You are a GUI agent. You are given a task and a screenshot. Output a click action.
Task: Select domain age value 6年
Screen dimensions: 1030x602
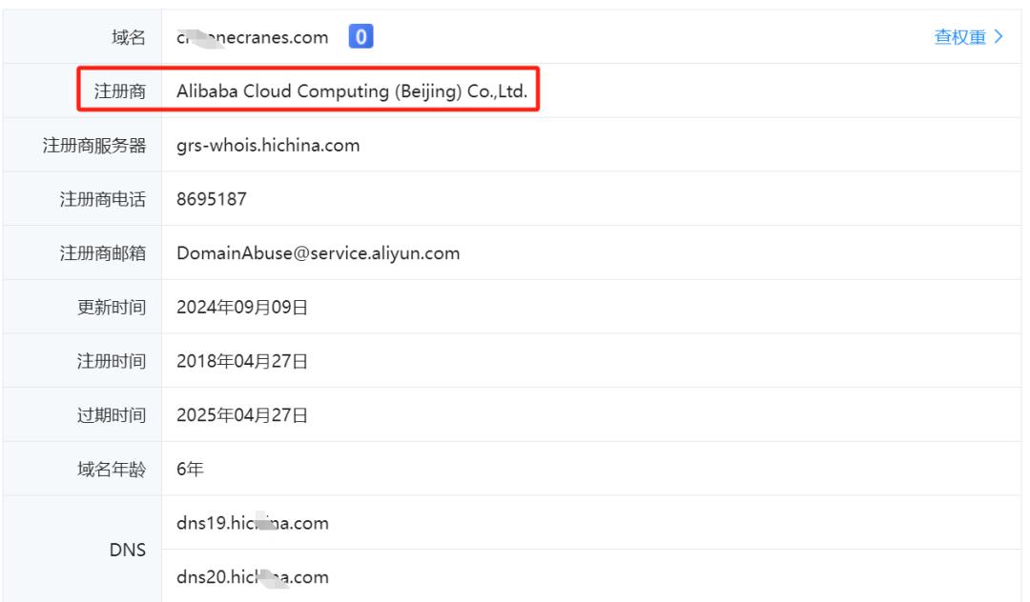point(190,469)
